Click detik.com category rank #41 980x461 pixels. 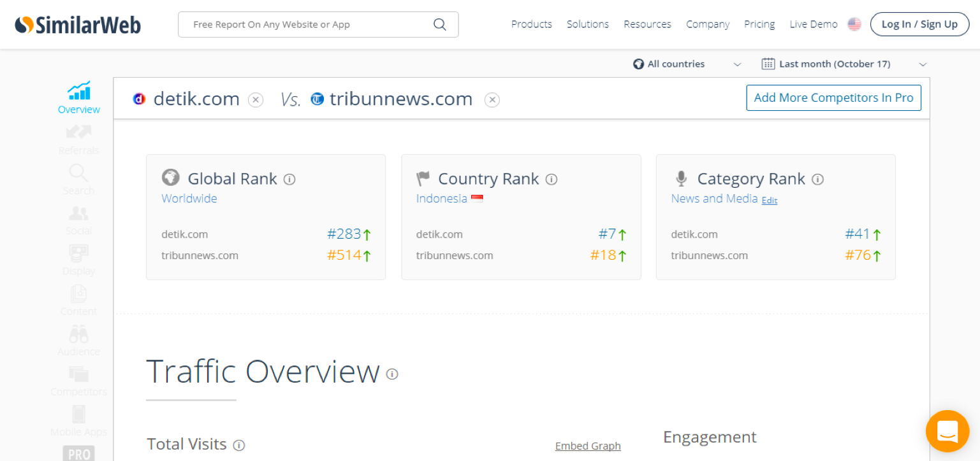coord(858,234)
